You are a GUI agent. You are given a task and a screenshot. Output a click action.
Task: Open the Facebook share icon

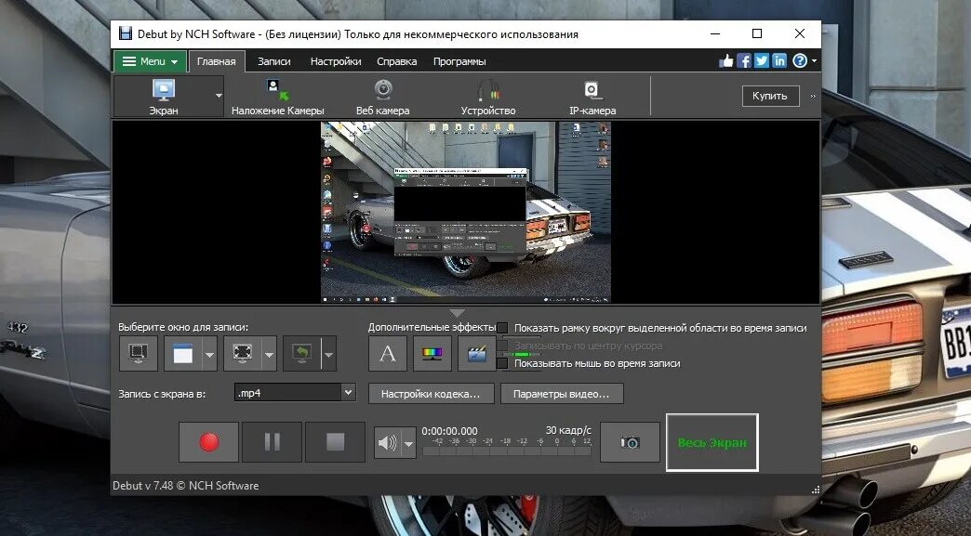pos(744,60)
